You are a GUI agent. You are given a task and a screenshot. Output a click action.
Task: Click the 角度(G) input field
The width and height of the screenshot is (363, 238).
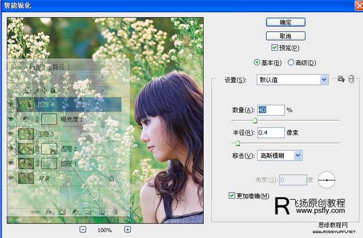coord(293,180)
